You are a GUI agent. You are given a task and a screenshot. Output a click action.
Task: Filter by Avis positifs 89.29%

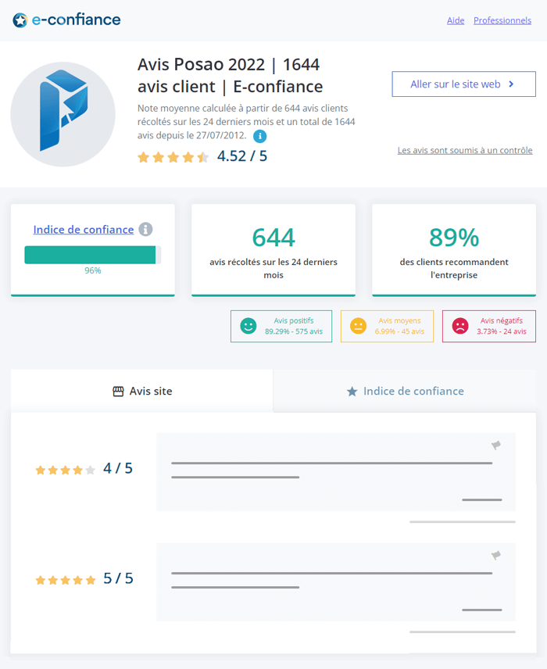281,327
